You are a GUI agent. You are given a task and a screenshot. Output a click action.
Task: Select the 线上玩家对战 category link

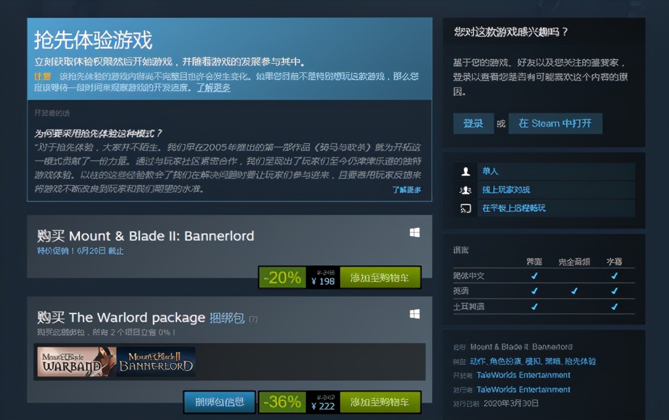(x=506, y=190)
